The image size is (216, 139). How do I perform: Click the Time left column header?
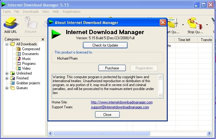coord(186,40)
